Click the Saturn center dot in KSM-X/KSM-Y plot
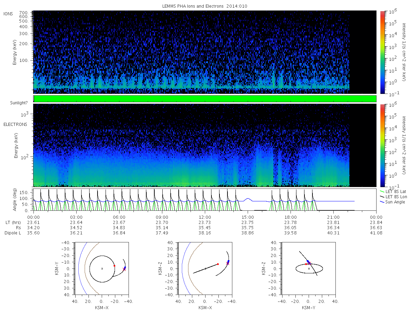This screenshot has width=418, height=313. (x=102, y=268)
